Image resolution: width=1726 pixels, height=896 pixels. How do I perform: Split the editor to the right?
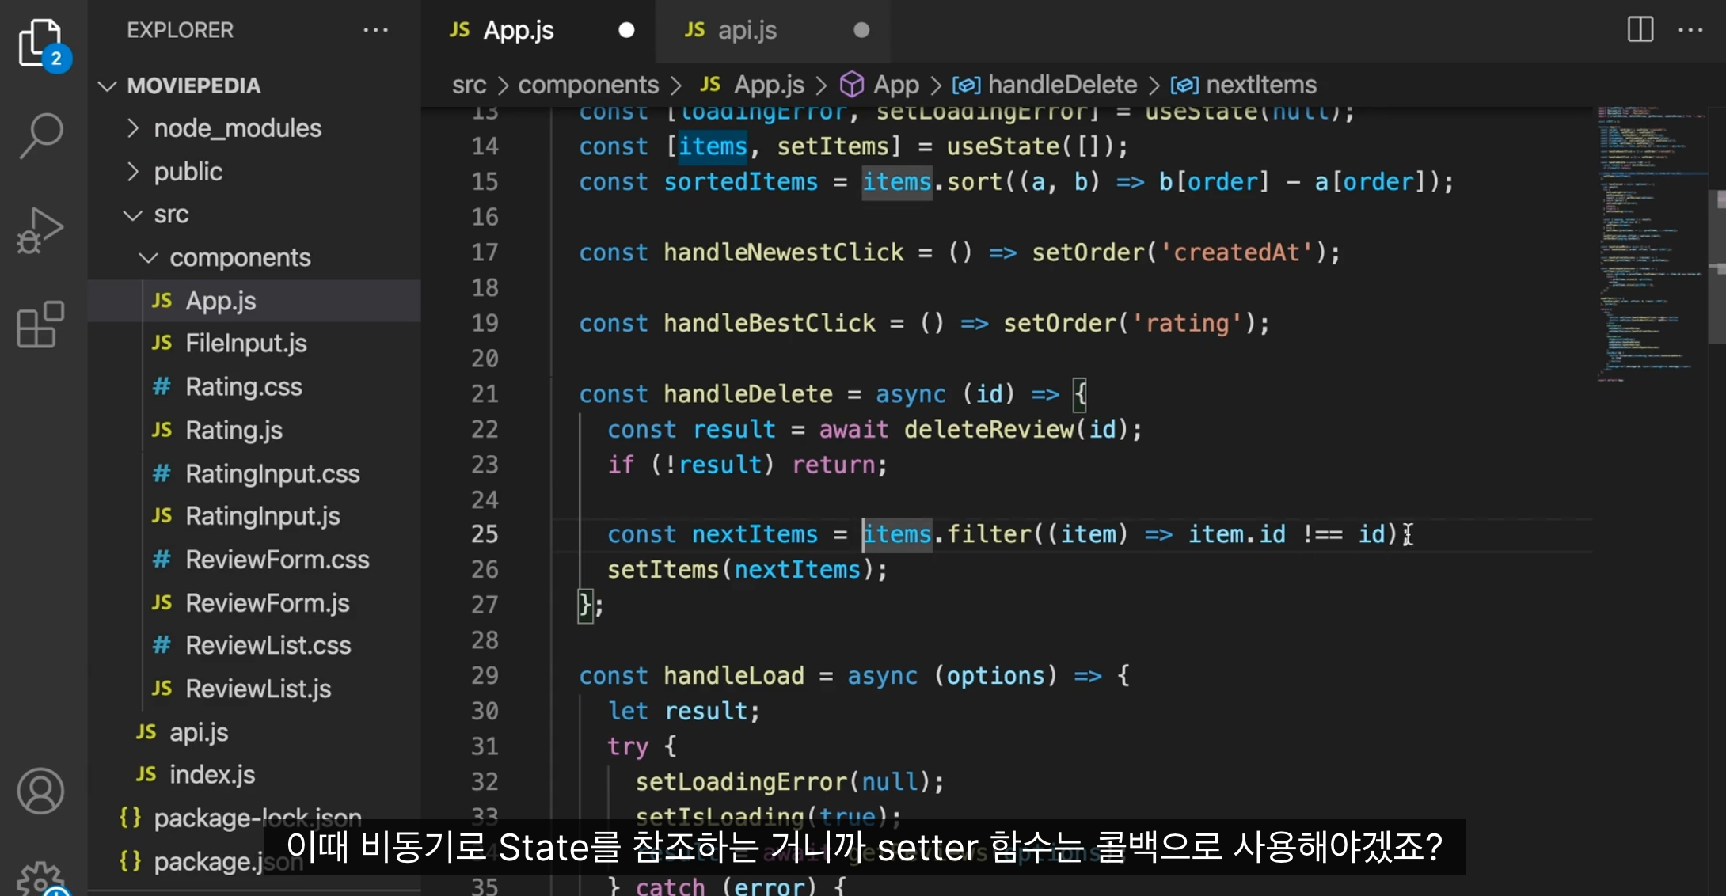pos(1640,30)
